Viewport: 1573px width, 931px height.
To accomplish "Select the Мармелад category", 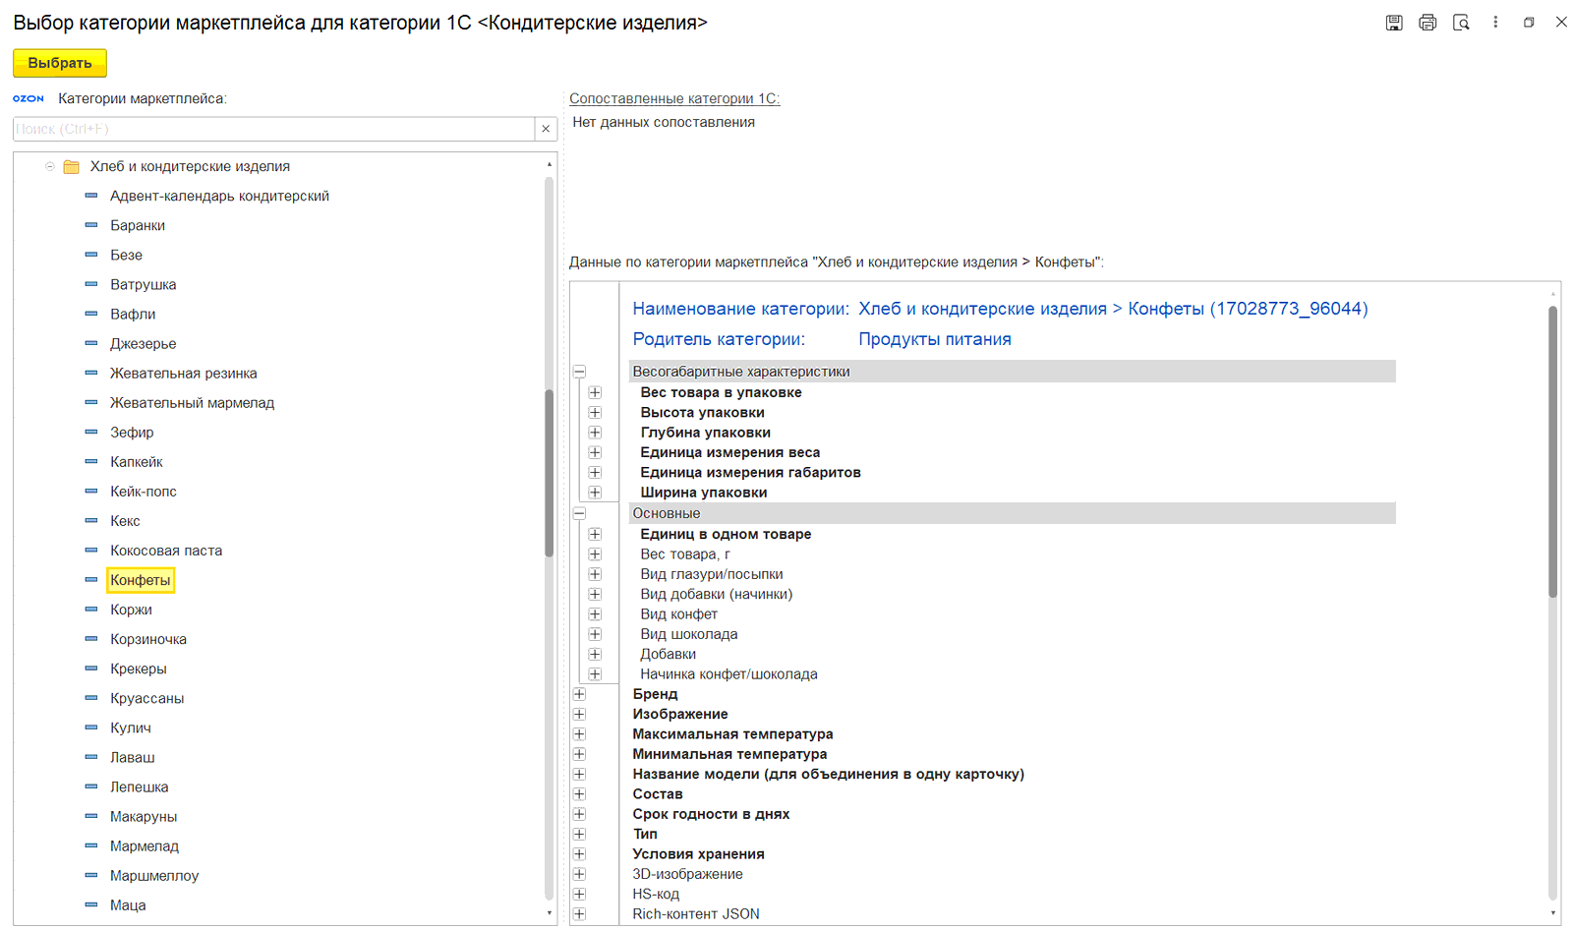I will (x=145, y=845).
